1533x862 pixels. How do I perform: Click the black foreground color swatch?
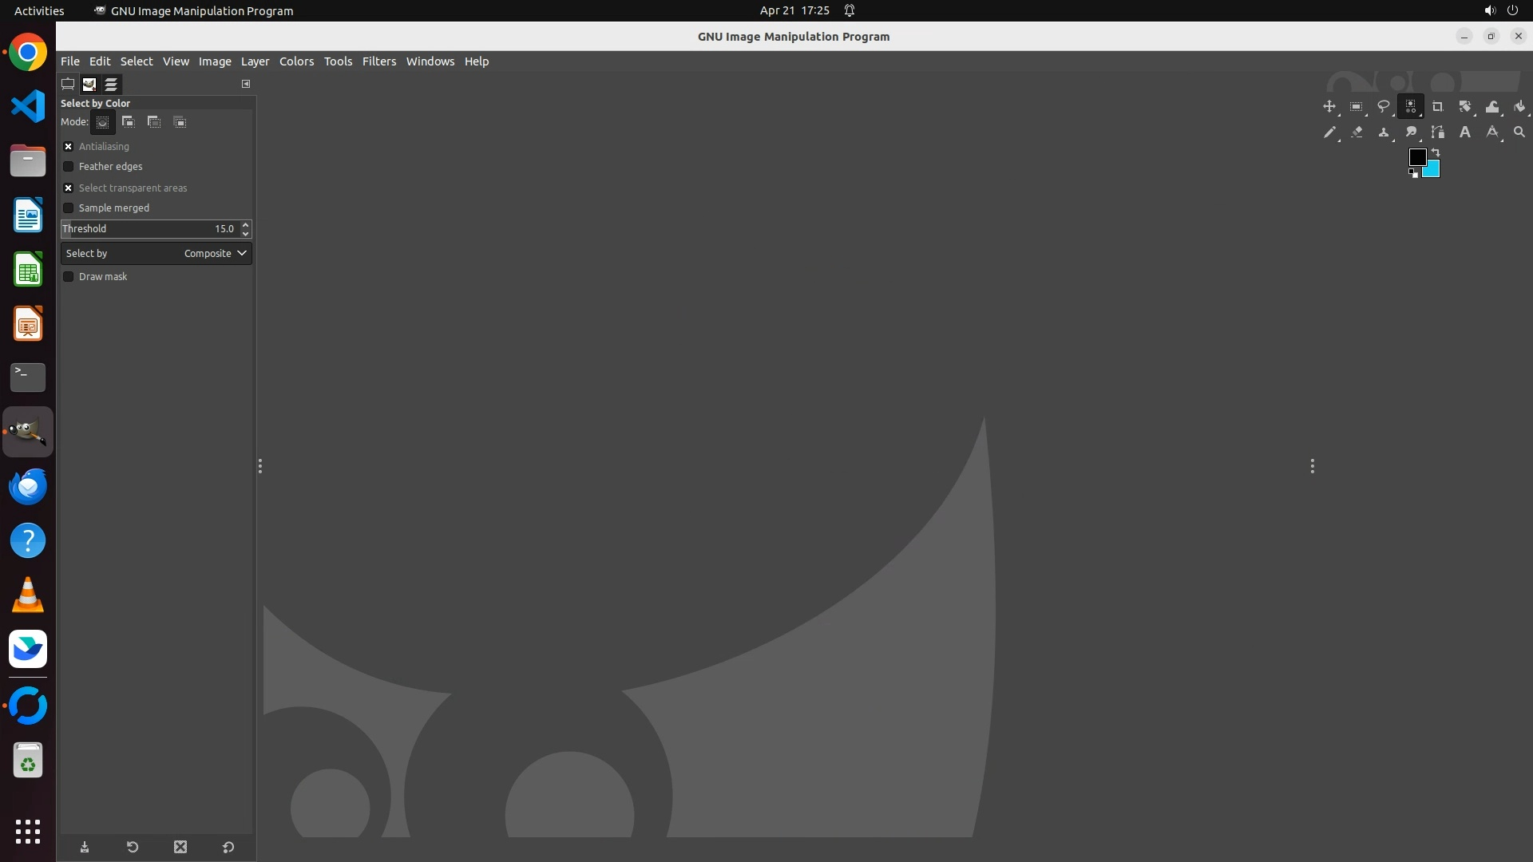coord(1416,156)
